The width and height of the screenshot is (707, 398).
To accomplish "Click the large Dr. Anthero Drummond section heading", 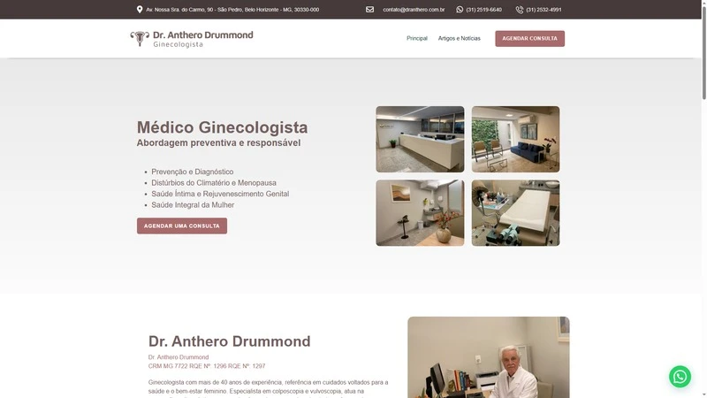I will [230, 341].
